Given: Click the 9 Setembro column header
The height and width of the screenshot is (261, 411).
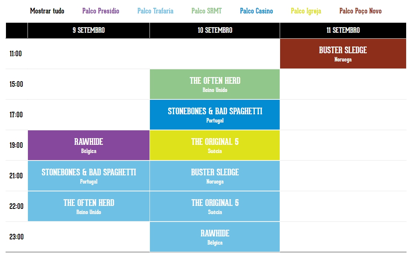Looking at the screenshot, I should [x=89, y=31].
